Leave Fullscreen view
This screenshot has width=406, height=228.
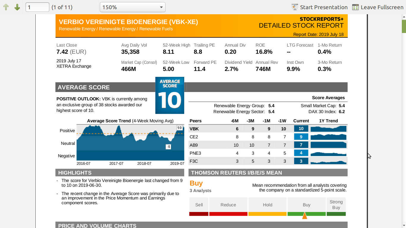pyautogui.click(x=378, y=7)
